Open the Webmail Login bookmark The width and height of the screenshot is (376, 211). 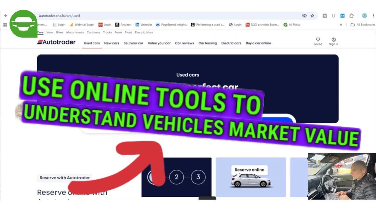tap(82, 25)
